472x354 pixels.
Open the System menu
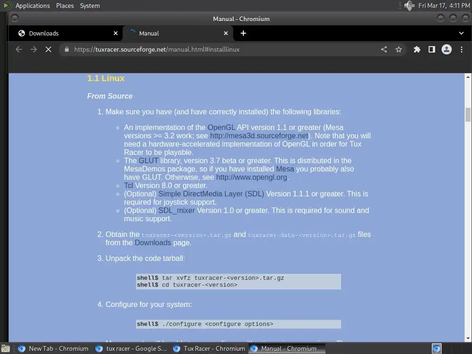pyautogui.click(x=90, y=6)
